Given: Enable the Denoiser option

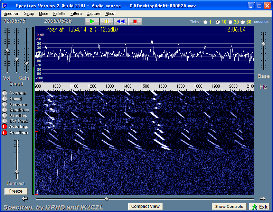Looking at the screenshot, I should pyautogui.click(x=4, y=104).
